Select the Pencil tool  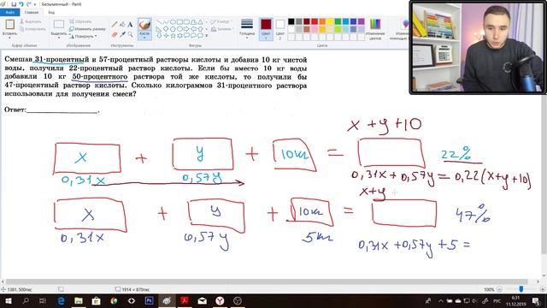[x=115, y=25]
